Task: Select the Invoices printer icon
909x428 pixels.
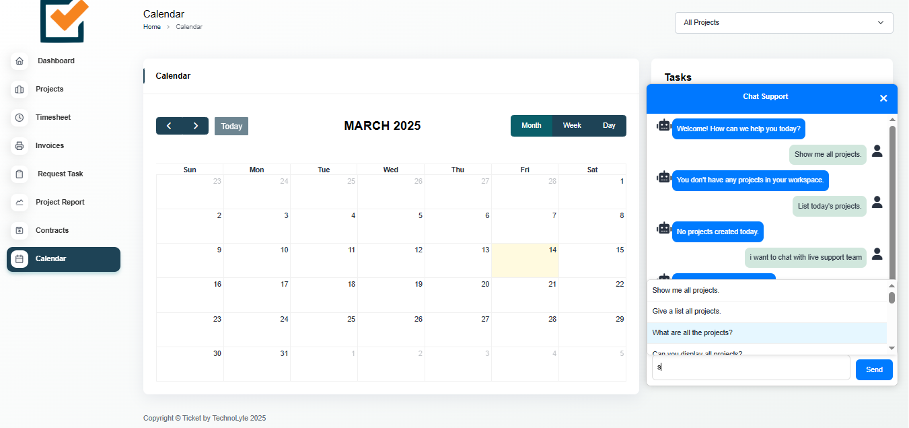Action: coord(20,146)
